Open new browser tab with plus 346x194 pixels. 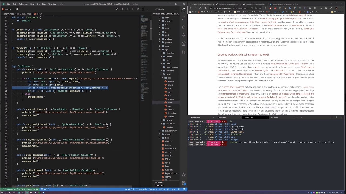pos(297,4)
